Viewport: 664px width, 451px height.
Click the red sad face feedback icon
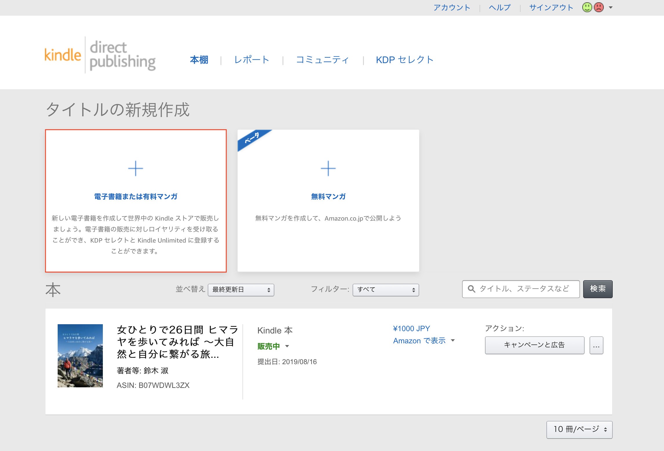coord(599,7)
